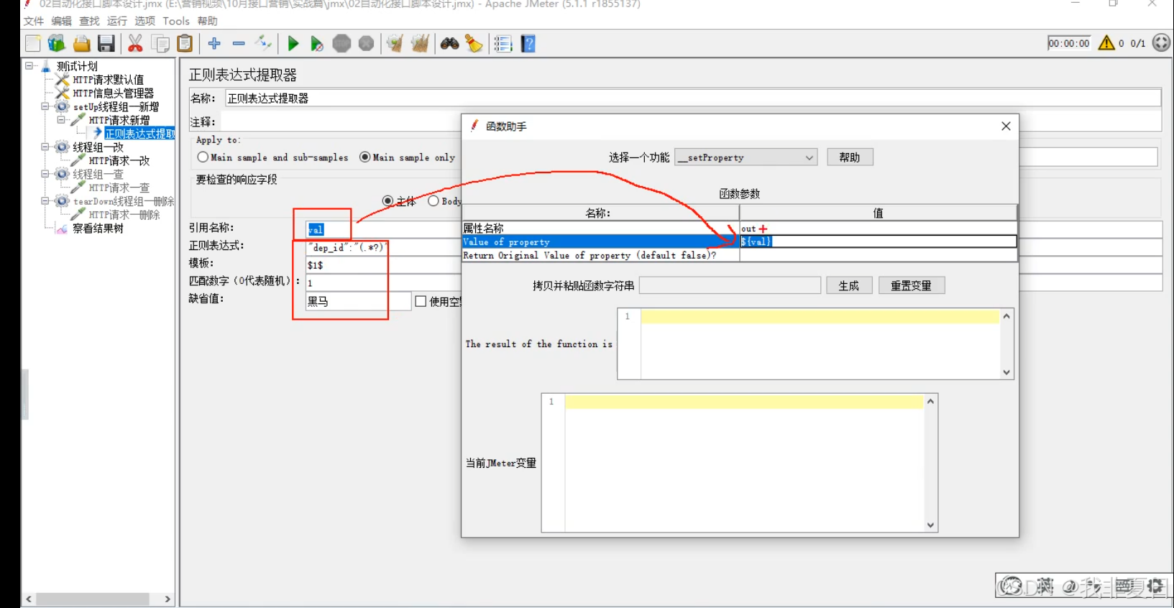Click the Paste clipboard icon
1174x608 pixels.
pyautogui.click(x=185, y=43)
